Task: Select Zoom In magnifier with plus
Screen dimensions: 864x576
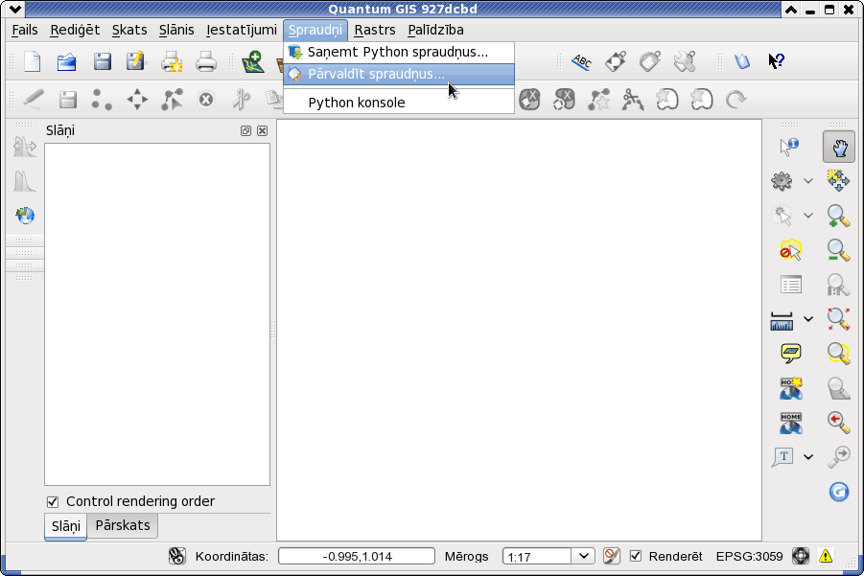Action: [839, 216]
